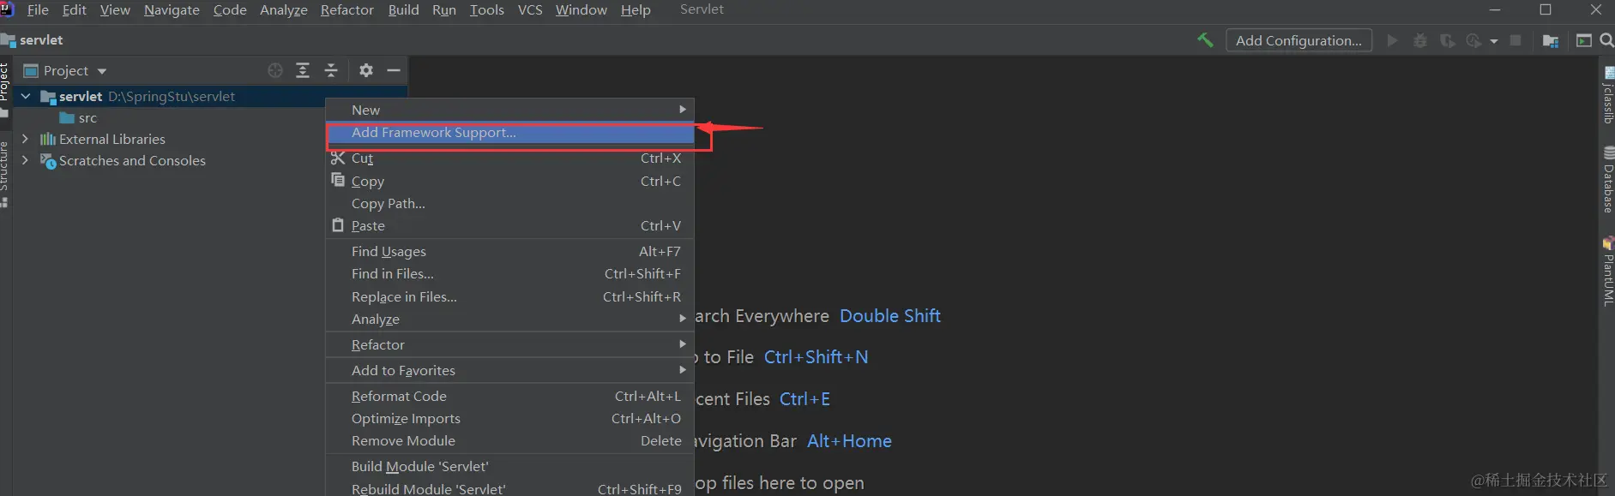The image size is (1615, 496).
Task: Select Reformat Code in context menu
Action: (x=509, y=396)
